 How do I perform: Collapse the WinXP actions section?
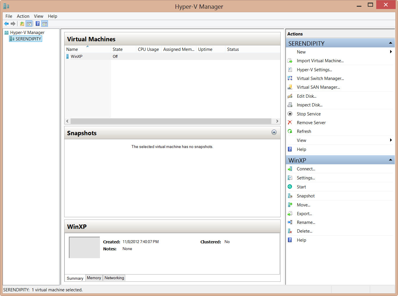(x=390, y=160)
